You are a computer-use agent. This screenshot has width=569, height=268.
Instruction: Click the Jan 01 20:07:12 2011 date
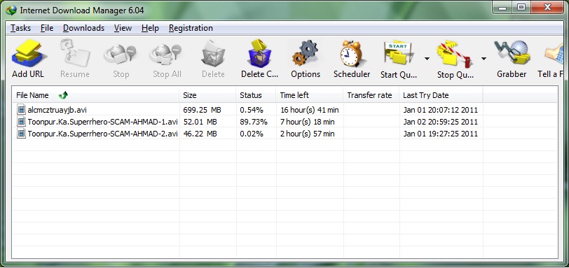pos(441,110)
